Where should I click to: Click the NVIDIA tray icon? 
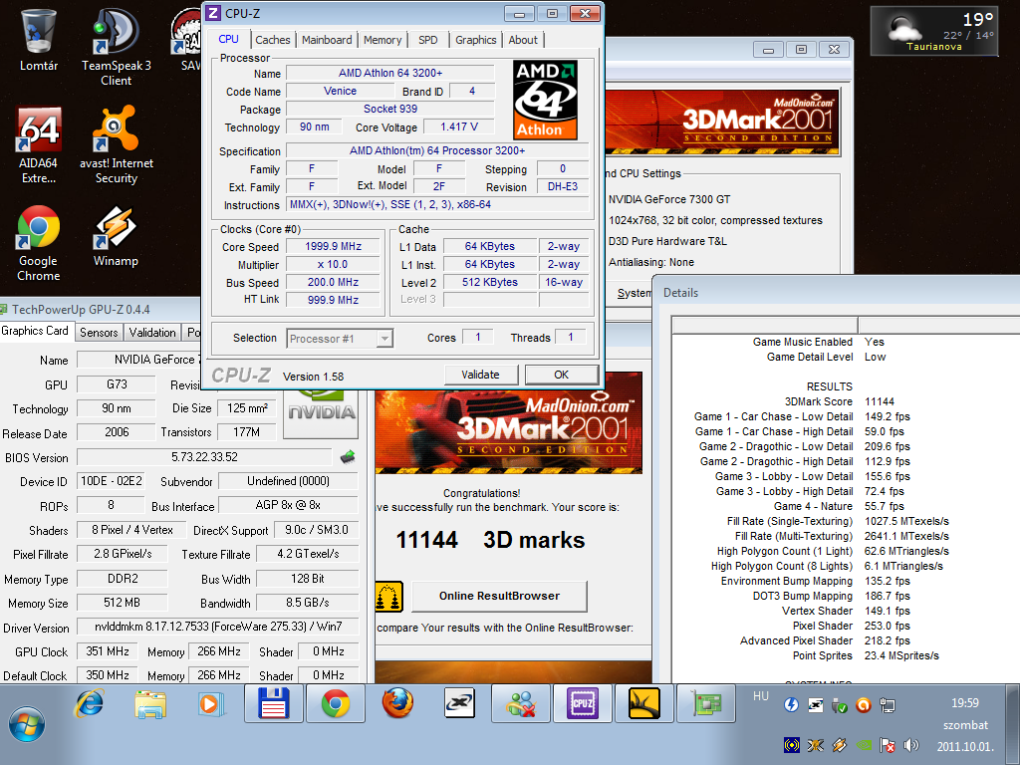[x=864, y=745]
